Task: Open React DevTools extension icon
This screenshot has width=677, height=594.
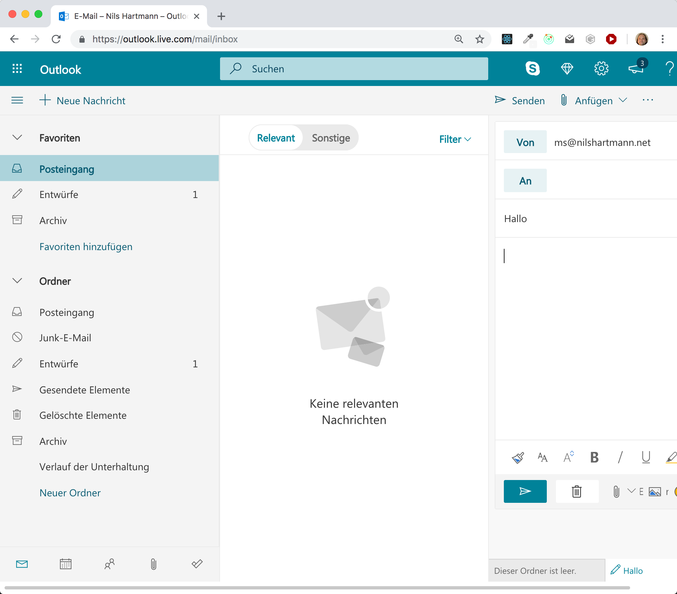Action: point(507,39)
